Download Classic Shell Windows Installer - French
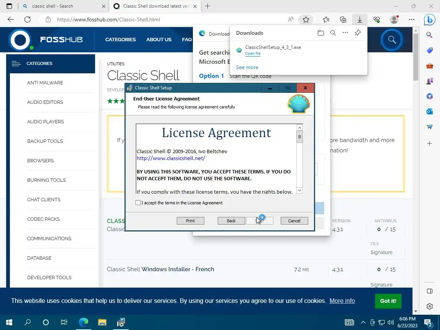The height and width of the screenshot is (330, 440). pos(160,269)
